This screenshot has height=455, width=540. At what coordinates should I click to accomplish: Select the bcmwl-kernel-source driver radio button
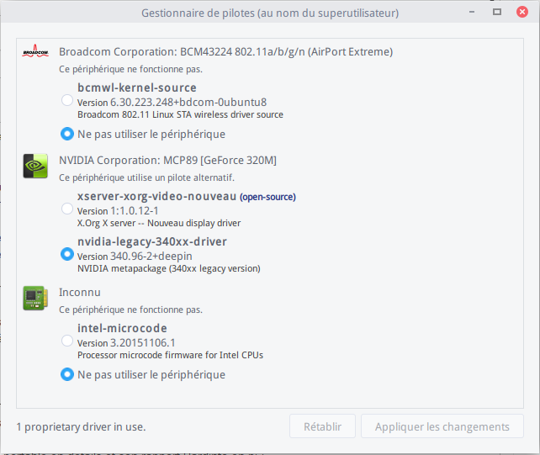coord(67,100)
